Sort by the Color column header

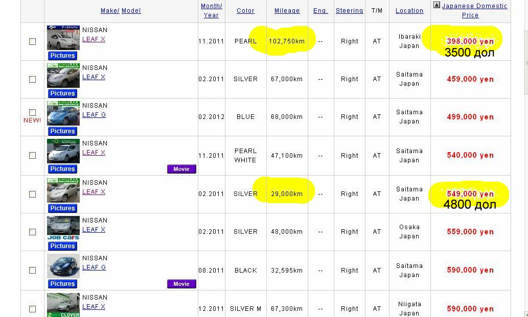click(x=245, y=11)
